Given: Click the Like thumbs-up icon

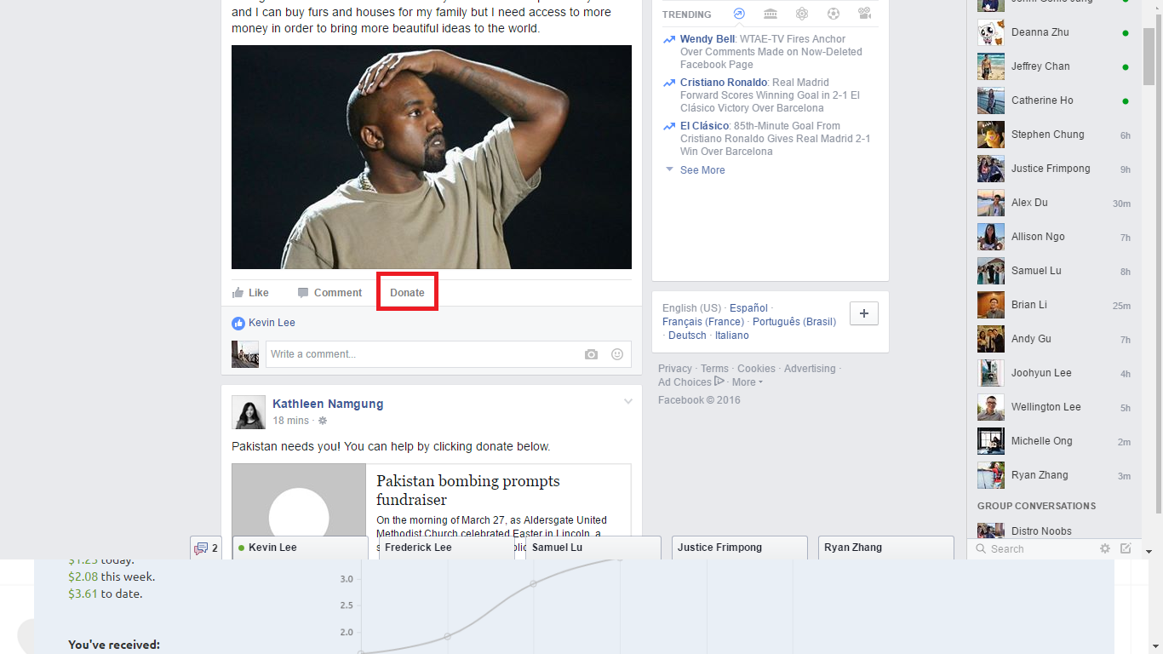Looking at the screenshot, I should 238,293.
